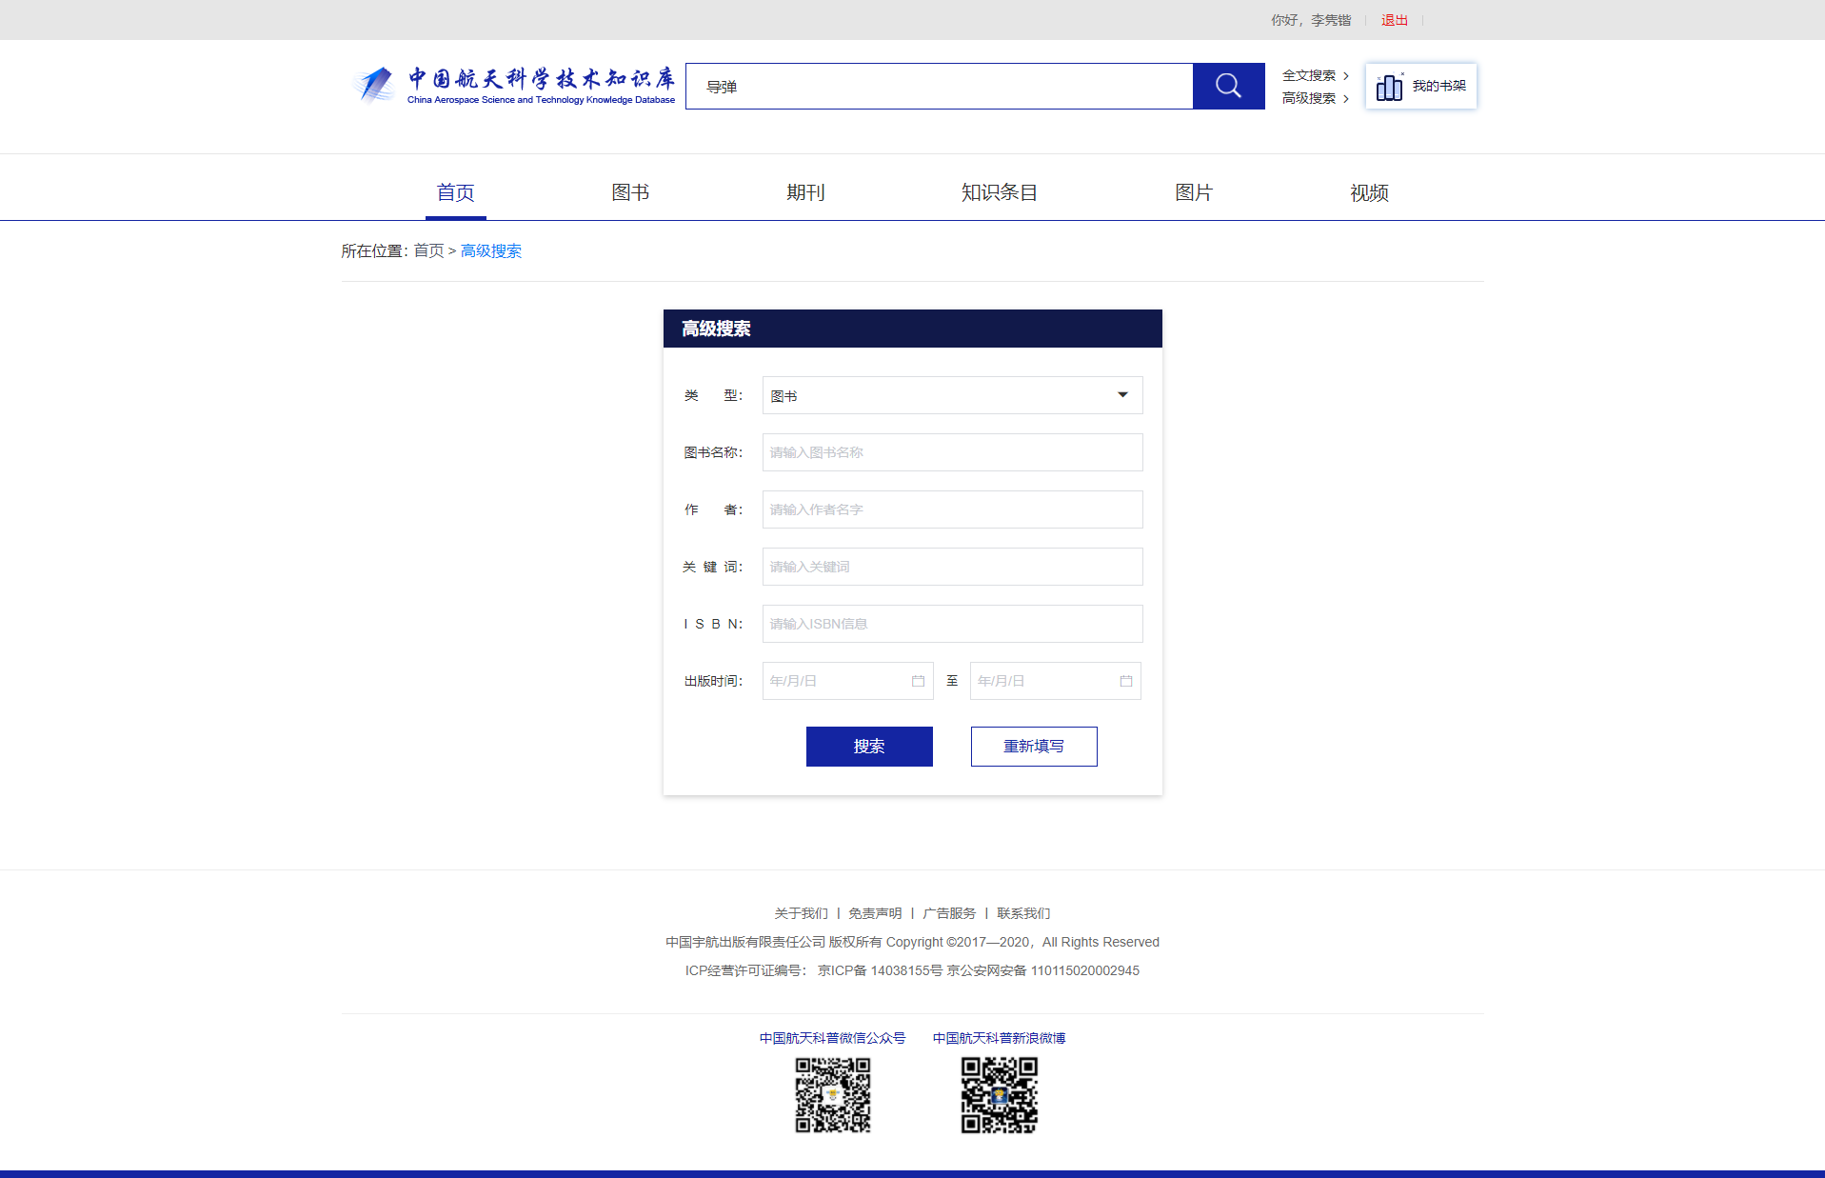Click the site logo 中国航天科学技术知识库
1825x1178 pixels.
[513, 86]
